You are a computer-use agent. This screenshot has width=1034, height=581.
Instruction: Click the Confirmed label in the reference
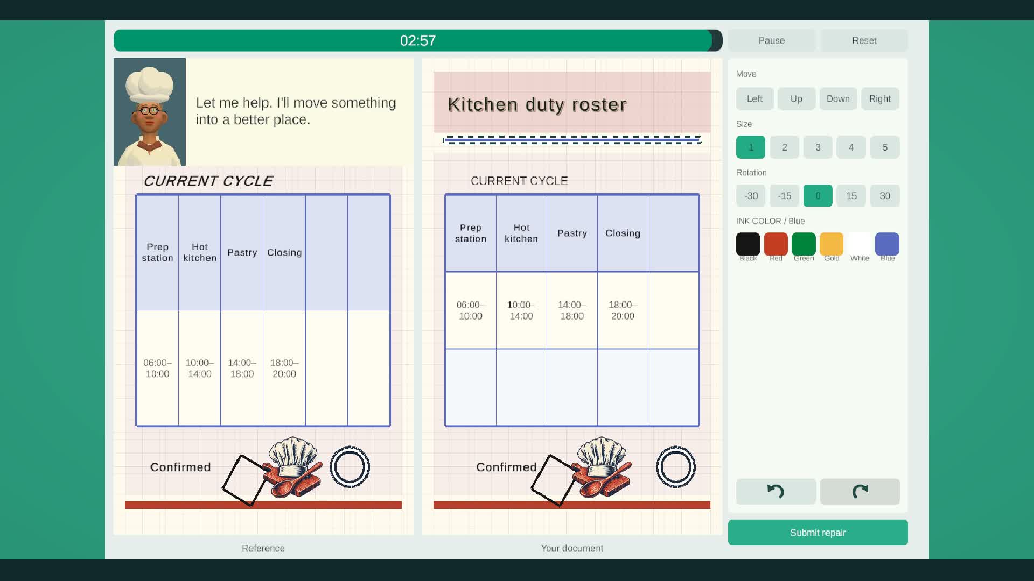(180, 467)
